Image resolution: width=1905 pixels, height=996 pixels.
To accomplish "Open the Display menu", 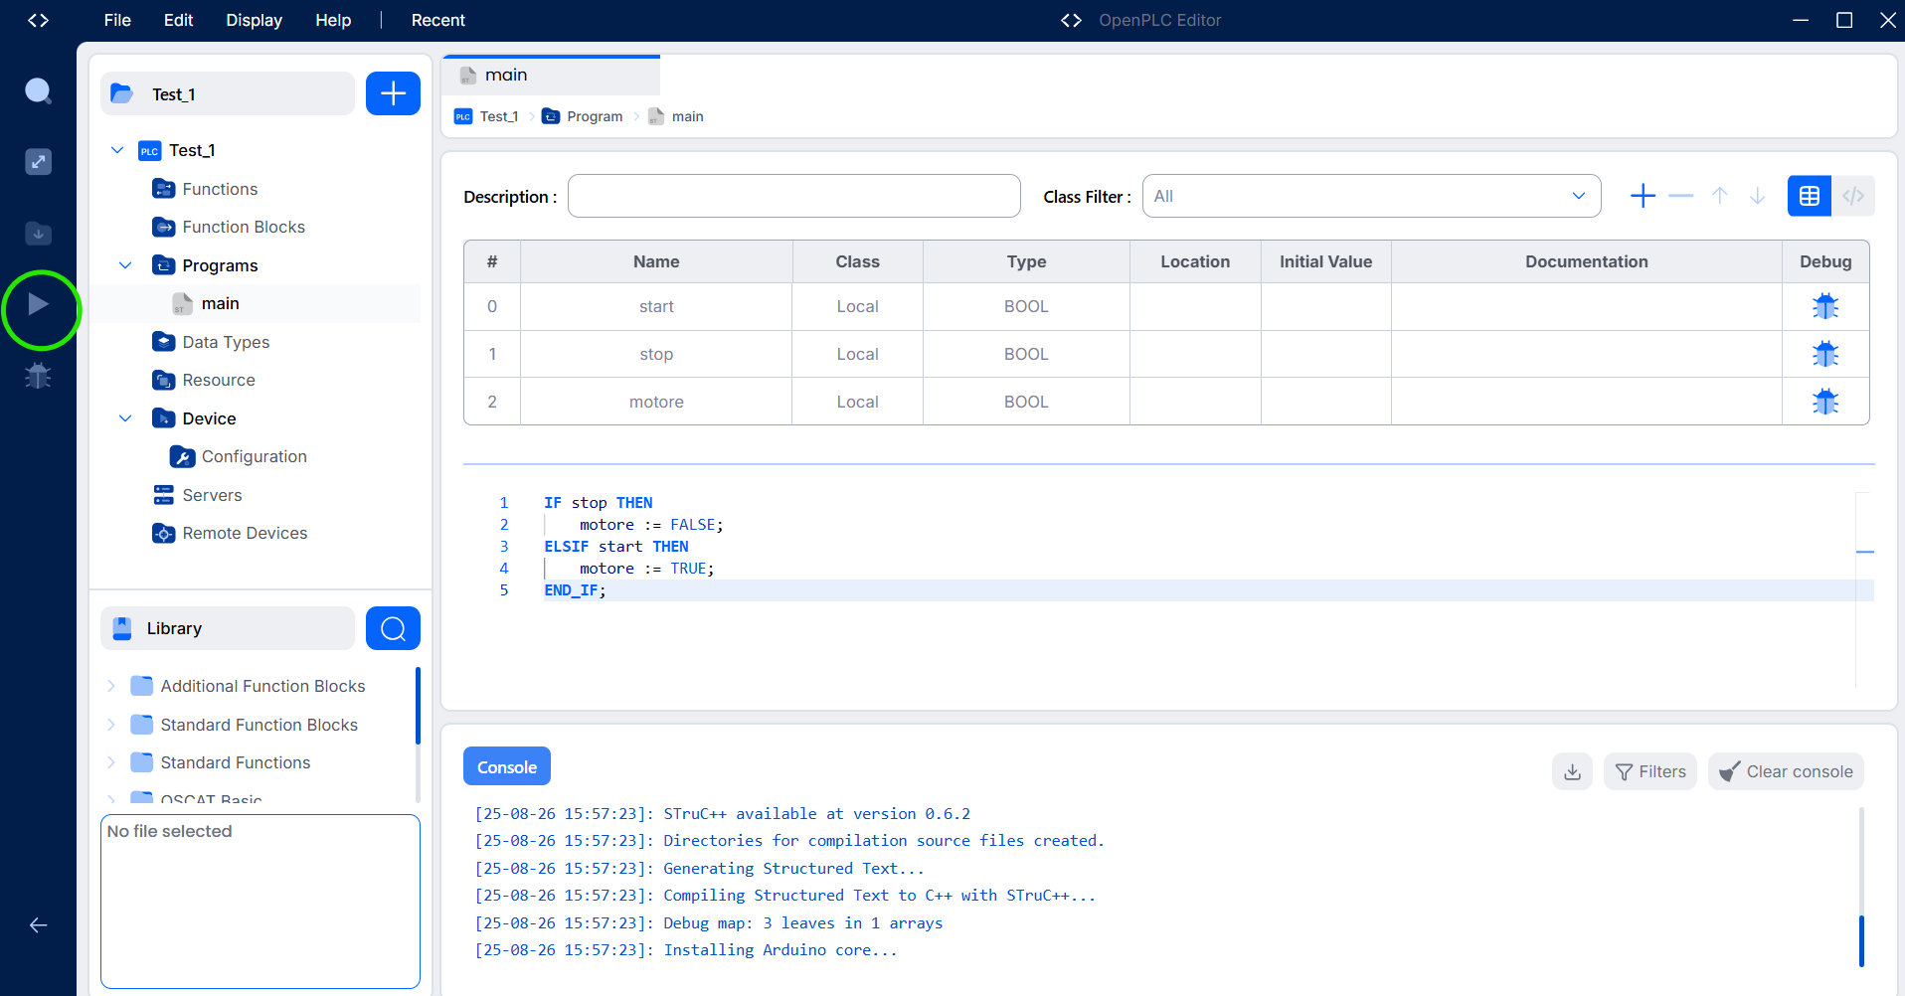I will pos(254,20).
